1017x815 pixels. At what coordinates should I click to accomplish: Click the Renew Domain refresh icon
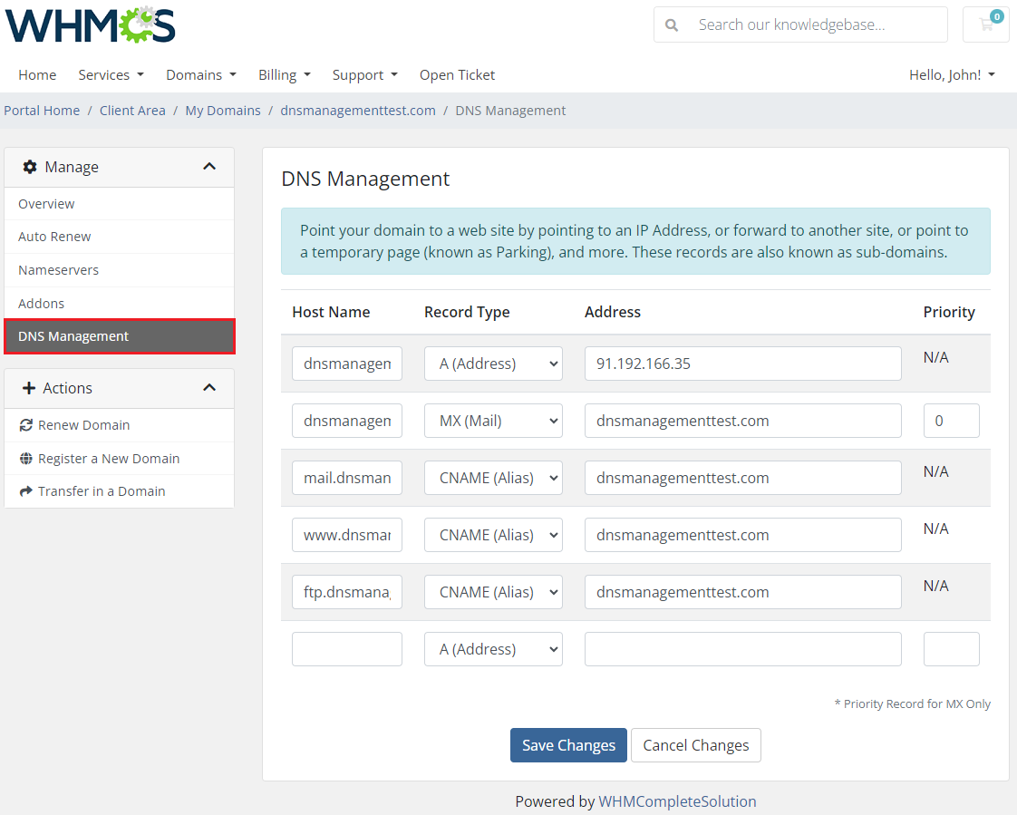tap(26, 425)
